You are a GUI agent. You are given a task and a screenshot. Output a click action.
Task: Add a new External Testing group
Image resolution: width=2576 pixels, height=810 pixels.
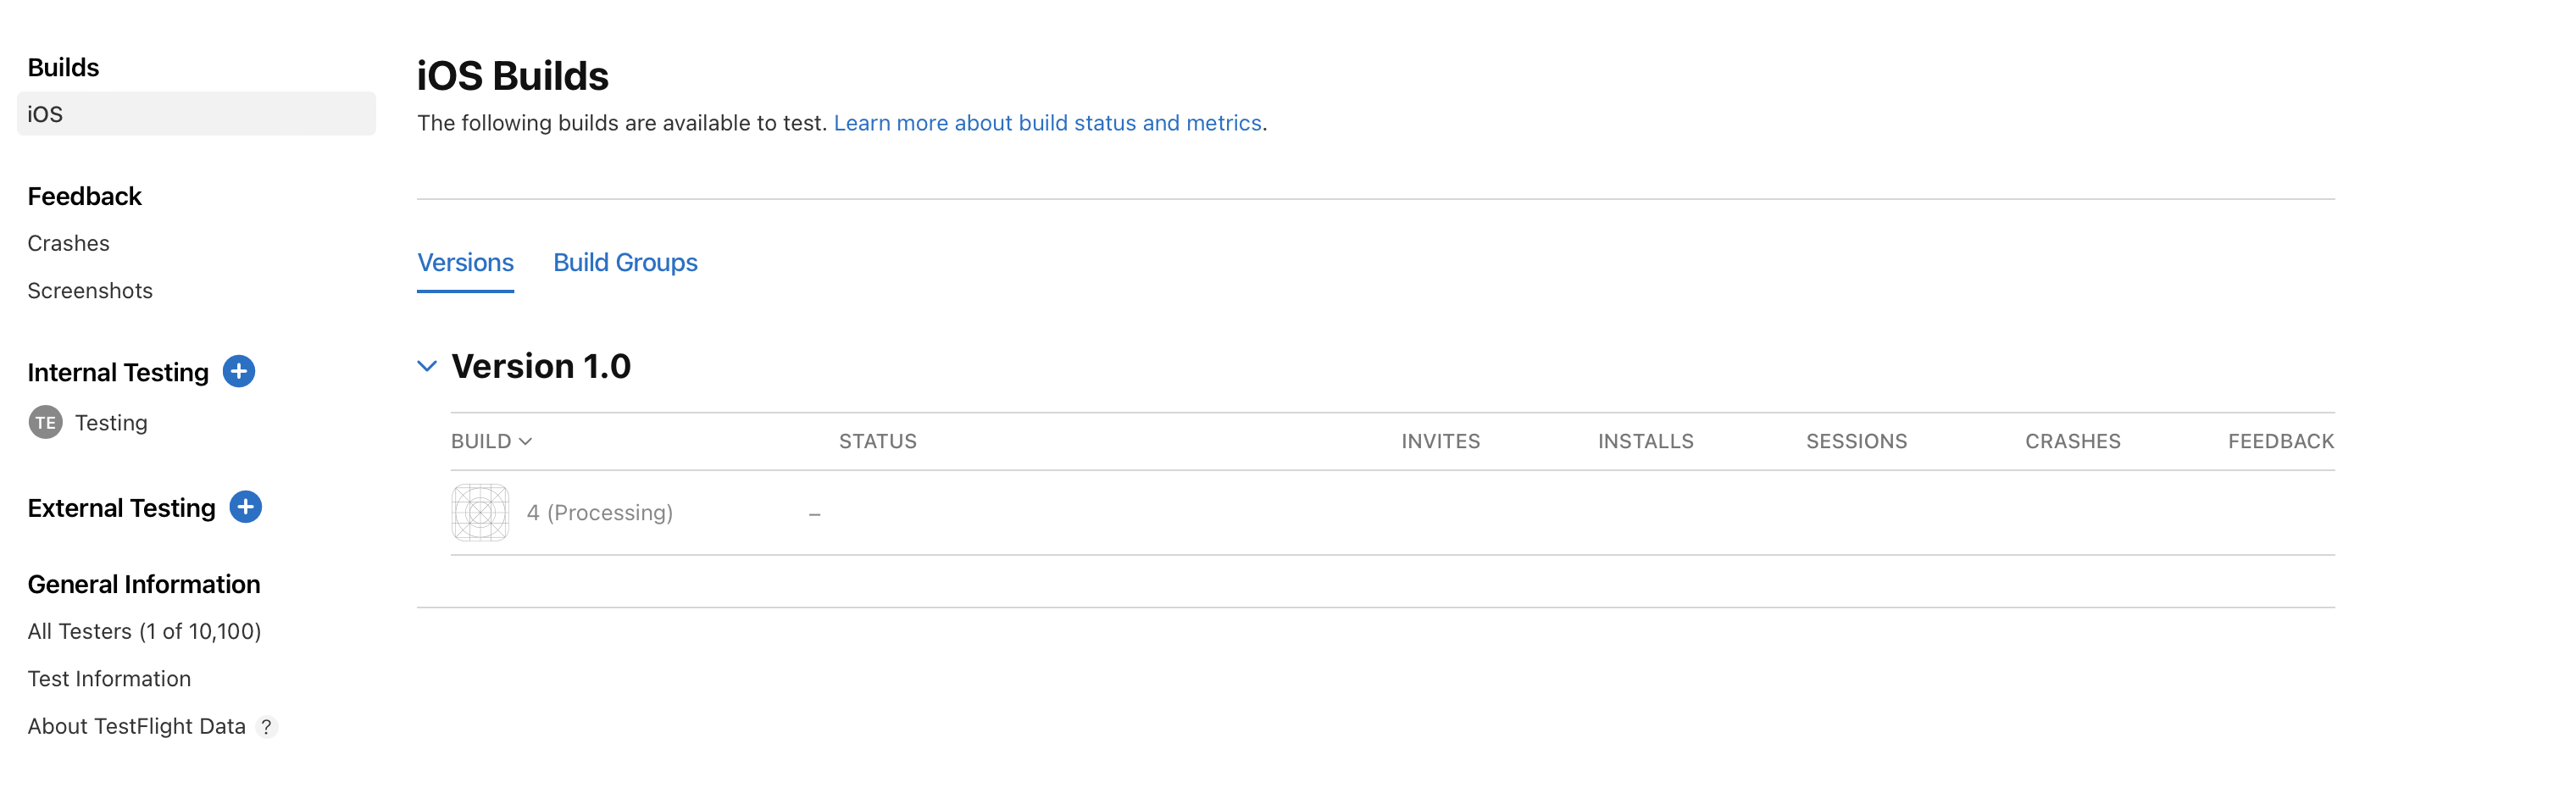pyautogui.click(x=245, y=507)
